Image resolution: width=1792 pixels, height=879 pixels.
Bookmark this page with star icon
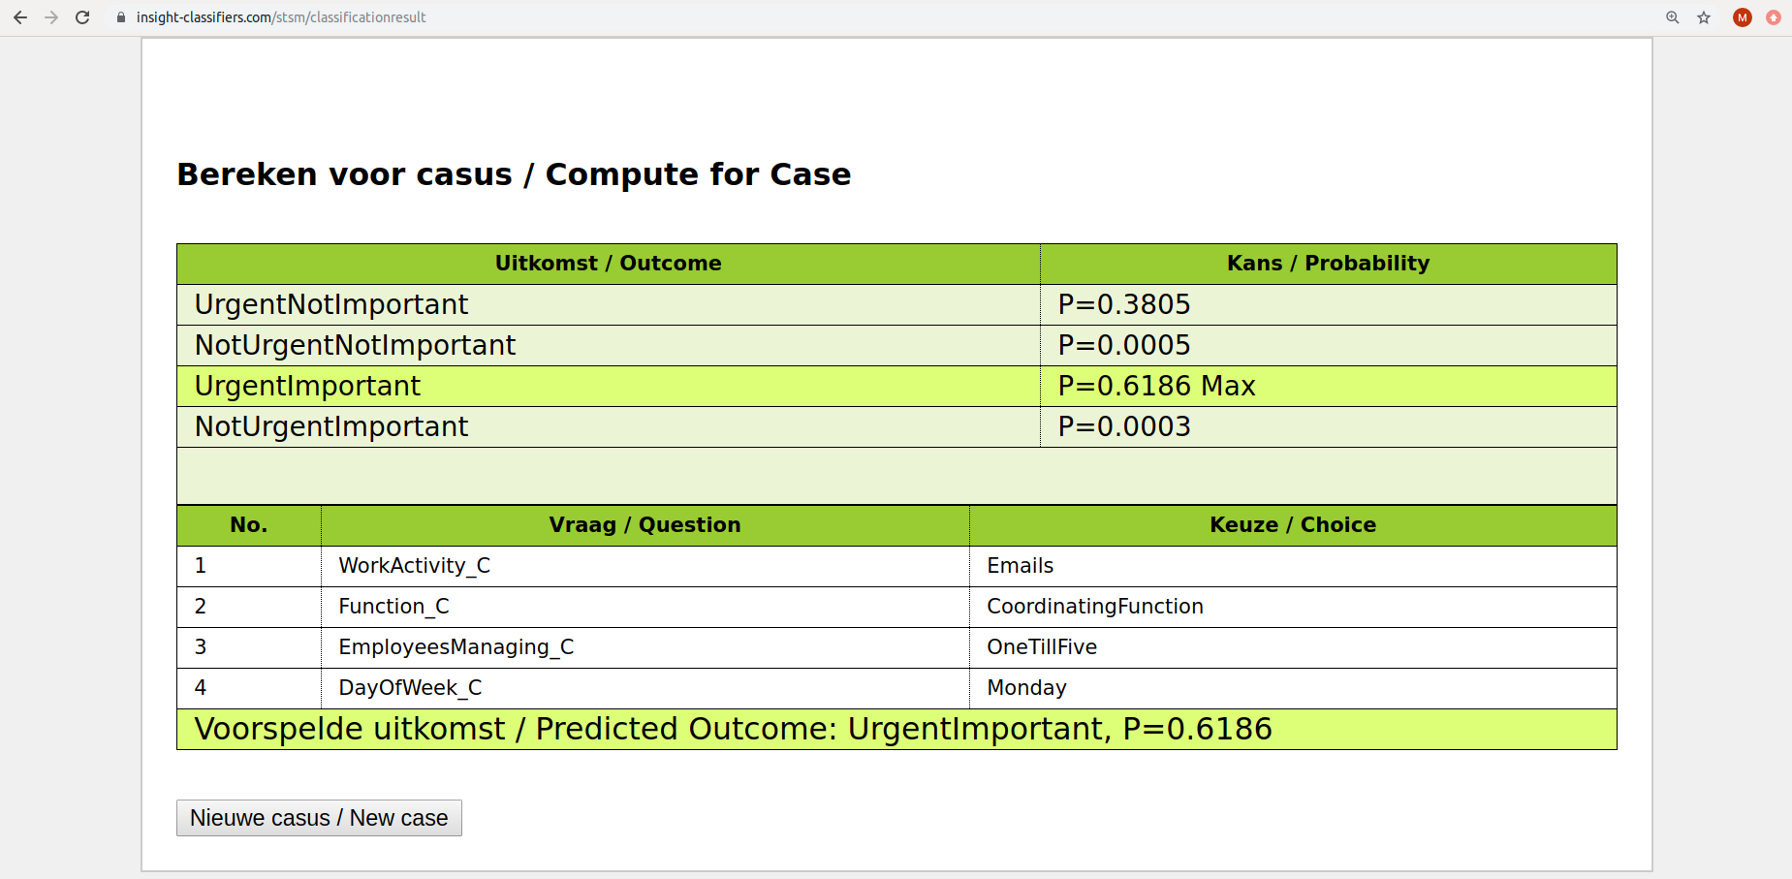click(x=1704, y=17)
